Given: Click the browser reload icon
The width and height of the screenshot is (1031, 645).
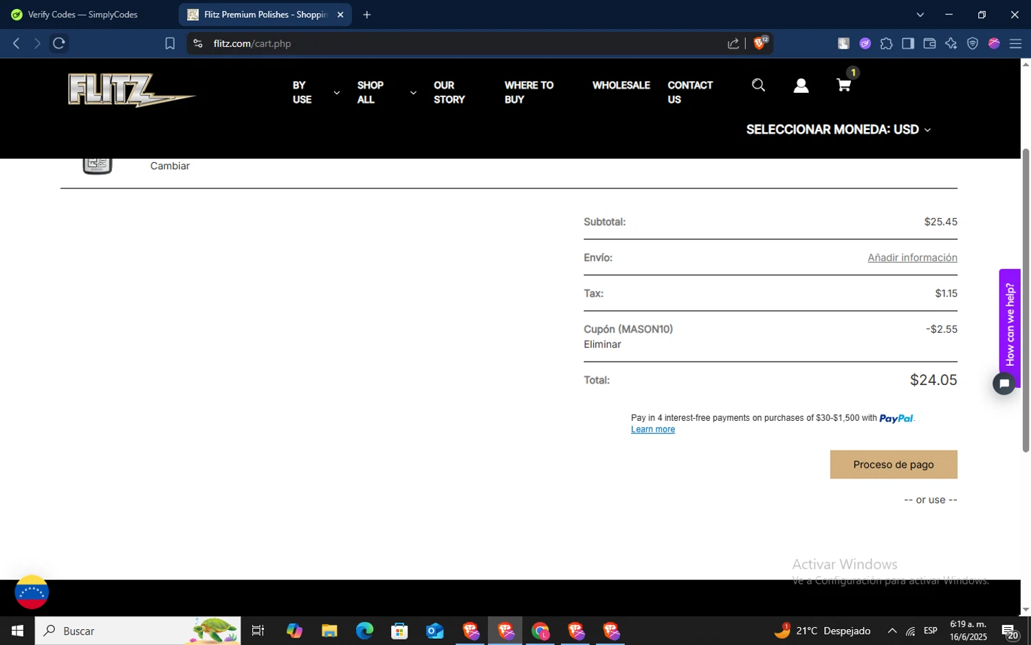Looking at the screenshot, I should click(x=59, y=43).
